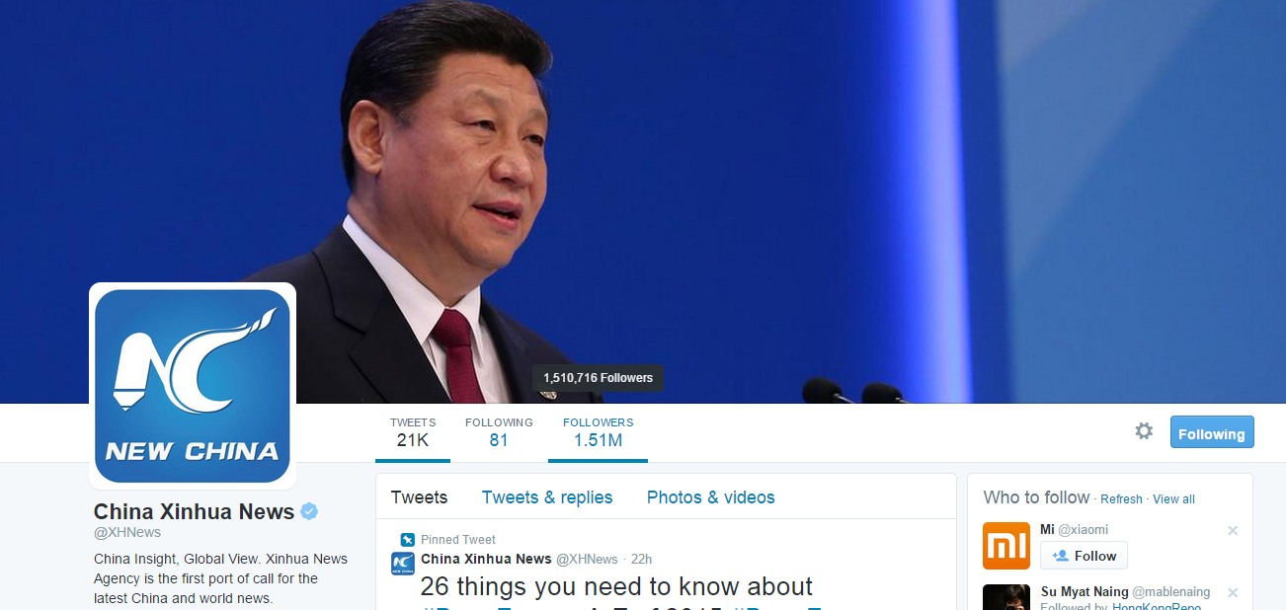Image resolution: width=1286 pixels, height=610 pixels.
Task: Click the verified badge beside China Xinhua News
Action: 309,511
